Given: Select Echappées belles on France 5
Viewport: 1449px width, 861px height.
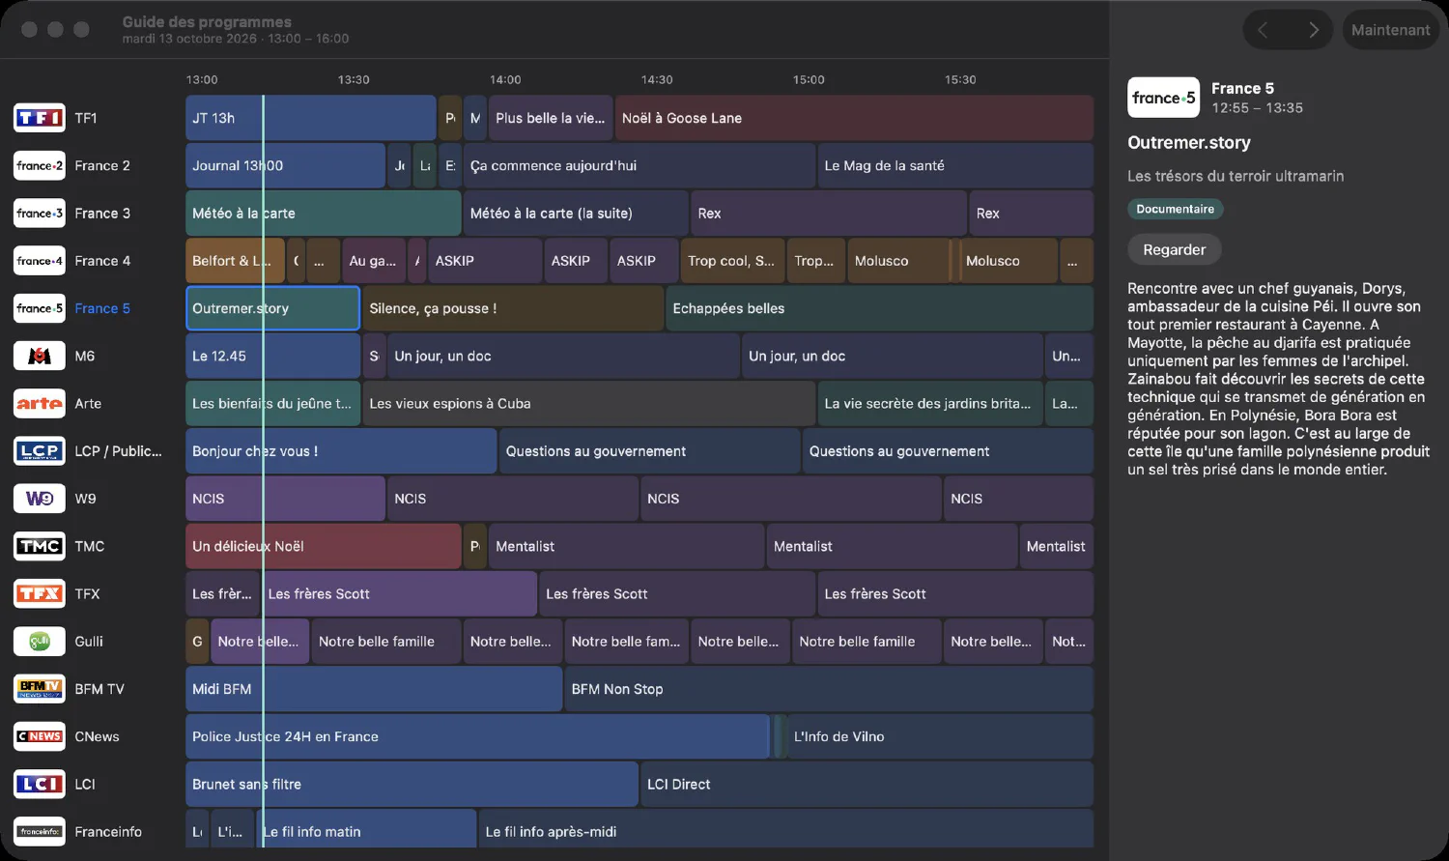Looking at the screenshot, I should (880, 308).
